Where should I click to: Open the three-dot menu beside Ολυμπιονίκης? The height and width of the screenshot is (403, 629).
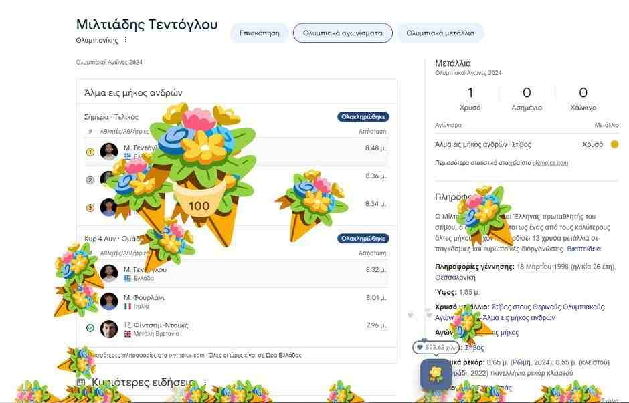pos(126,41)
